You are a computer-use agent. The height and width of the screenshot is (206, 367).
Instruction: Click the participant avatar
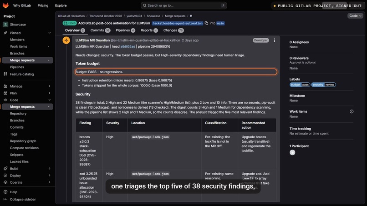[x=292, y=152]
